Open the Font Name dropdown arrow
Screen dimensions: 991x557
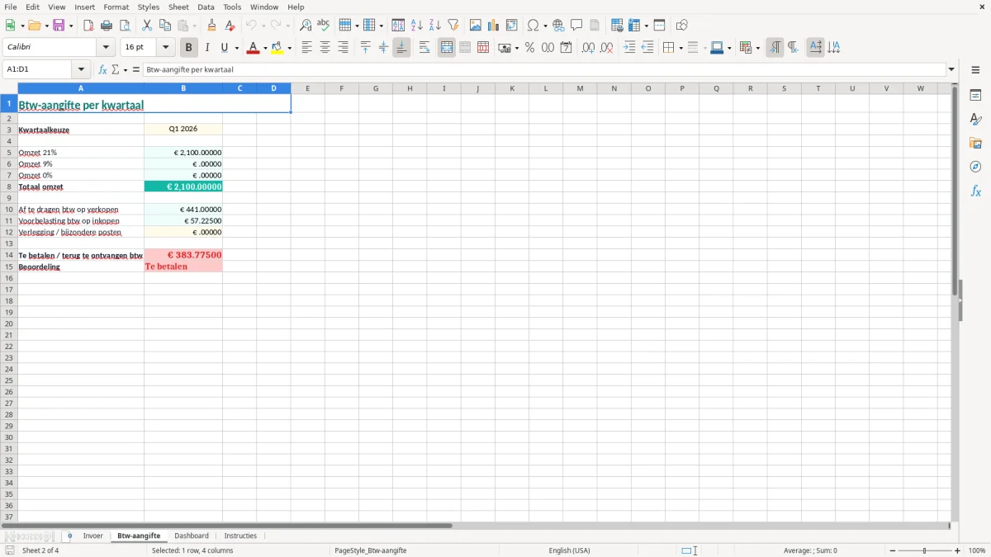coord(106,48)
